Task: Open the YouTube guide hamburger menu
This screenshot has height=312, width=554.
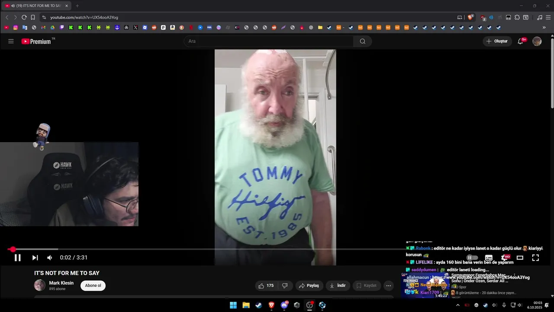Action: pos(11,41)
